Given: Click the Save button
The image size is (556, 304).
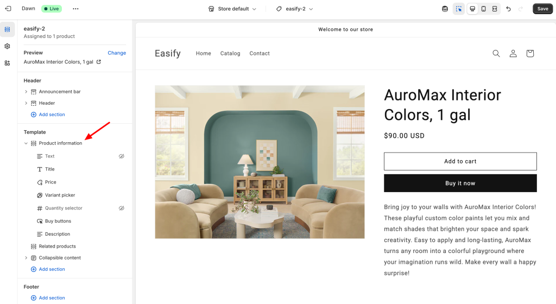Looking at the screenshot, I should (x=542, y=9).
